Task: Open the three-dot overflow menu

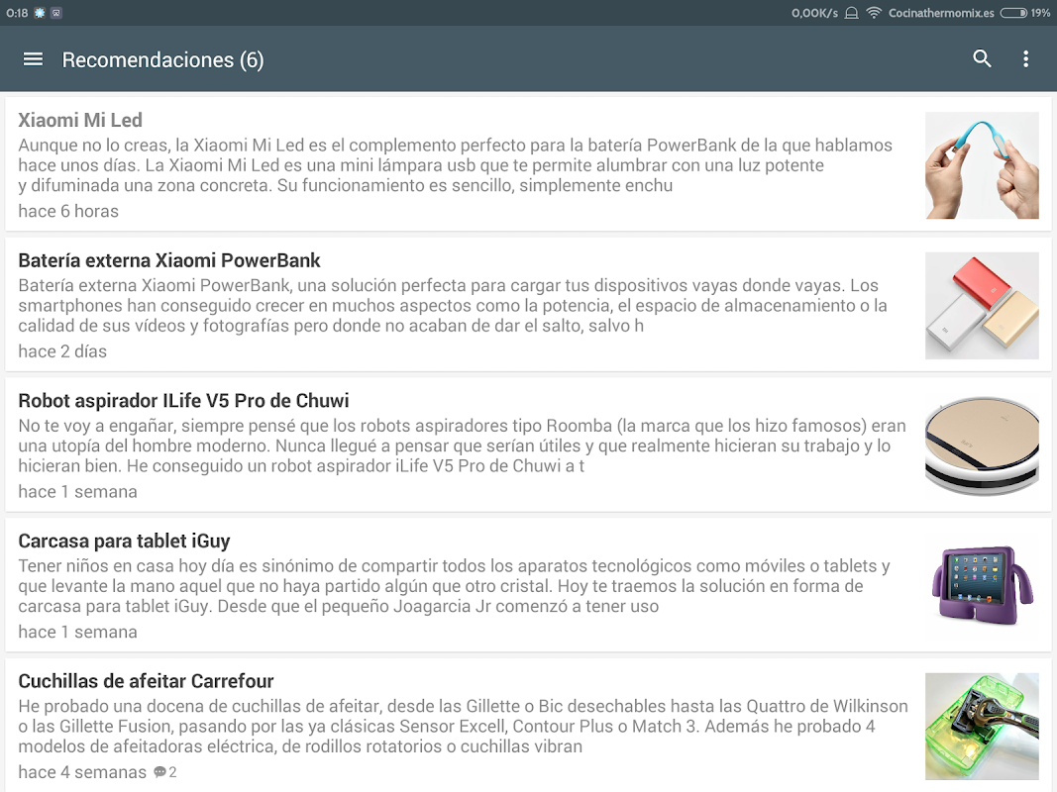Action: coord(1025,59)
